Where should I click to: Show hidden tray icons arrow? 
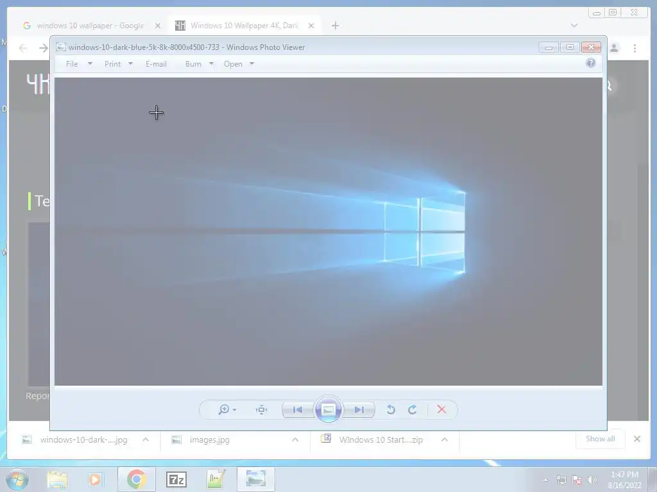tap(545, 480)
